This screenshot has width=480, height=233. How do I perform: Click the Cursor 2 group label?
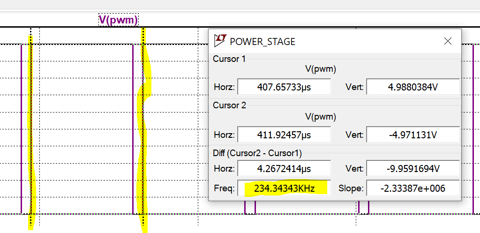click(230, 105)
